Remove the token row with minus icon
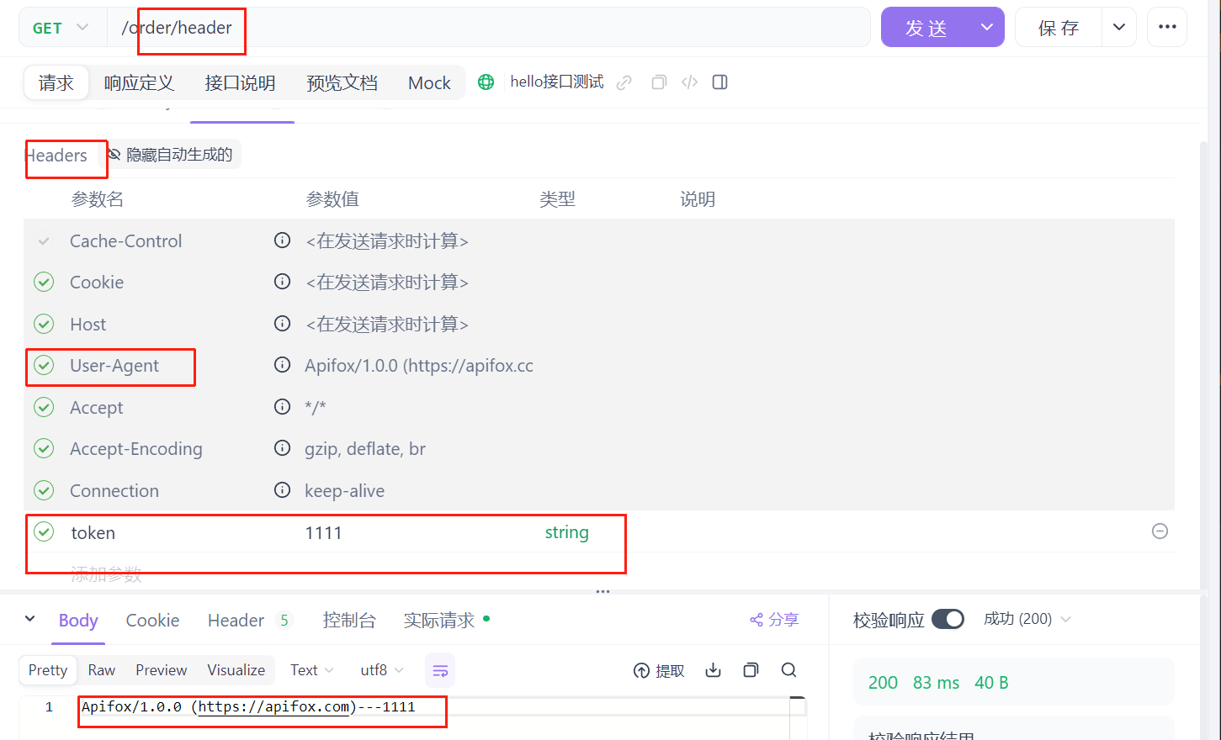This screenshot has height=740, width=1221. pyautogui.click(x=1160, y=531)
